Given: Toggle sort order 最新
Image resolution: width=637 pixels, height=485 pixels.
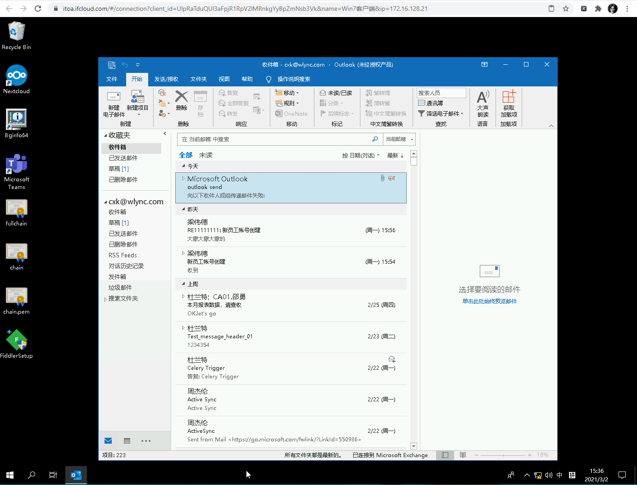Looking at the screenshot, I should (x=396, y=155).
